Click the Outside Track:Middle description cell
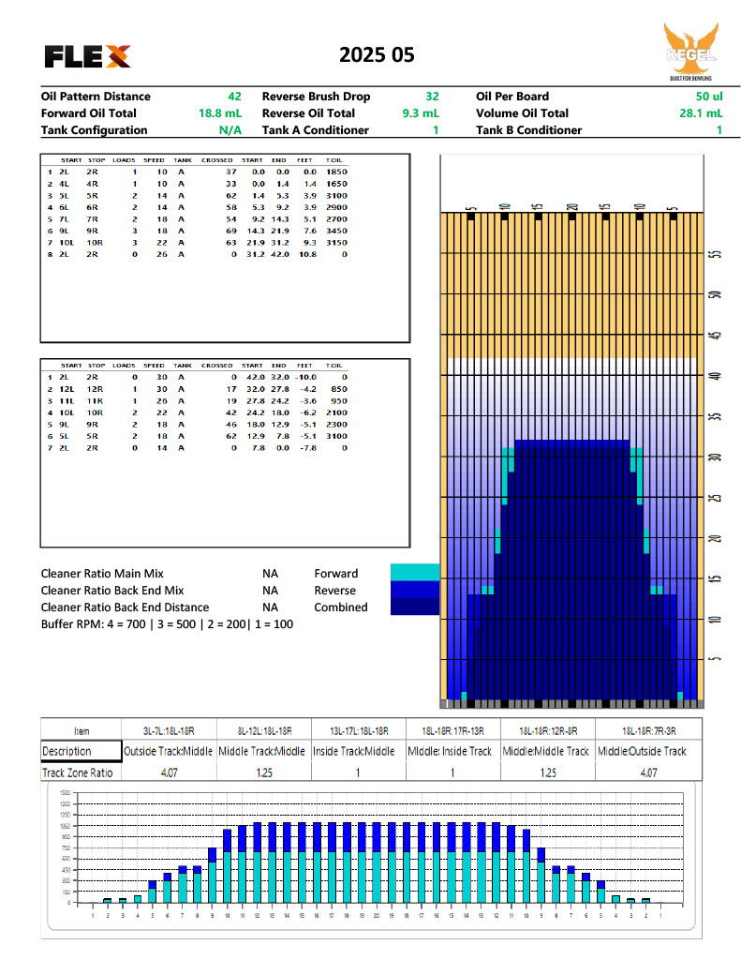The image size is (741, 960). [169, 751]
